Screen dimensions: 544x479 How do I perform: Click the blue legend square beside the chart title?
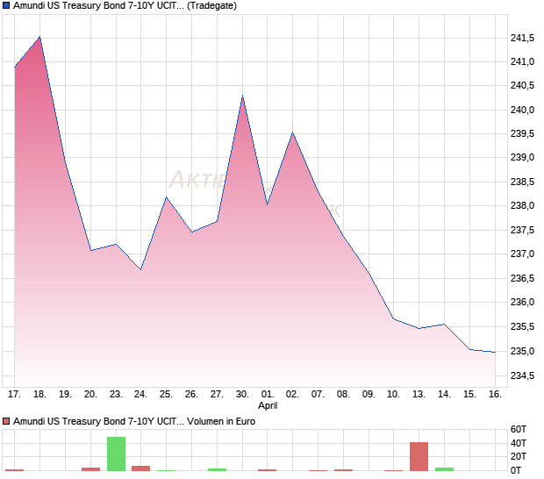6,5
